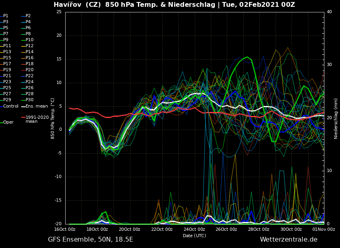The height and width of the screenshot is (248, 340).
Task: Click the Date (UTC) axis label
Action: [194, 236]
